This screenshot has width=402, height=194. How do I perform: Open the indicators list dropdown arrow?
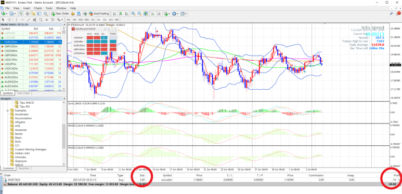pos(169,13)
